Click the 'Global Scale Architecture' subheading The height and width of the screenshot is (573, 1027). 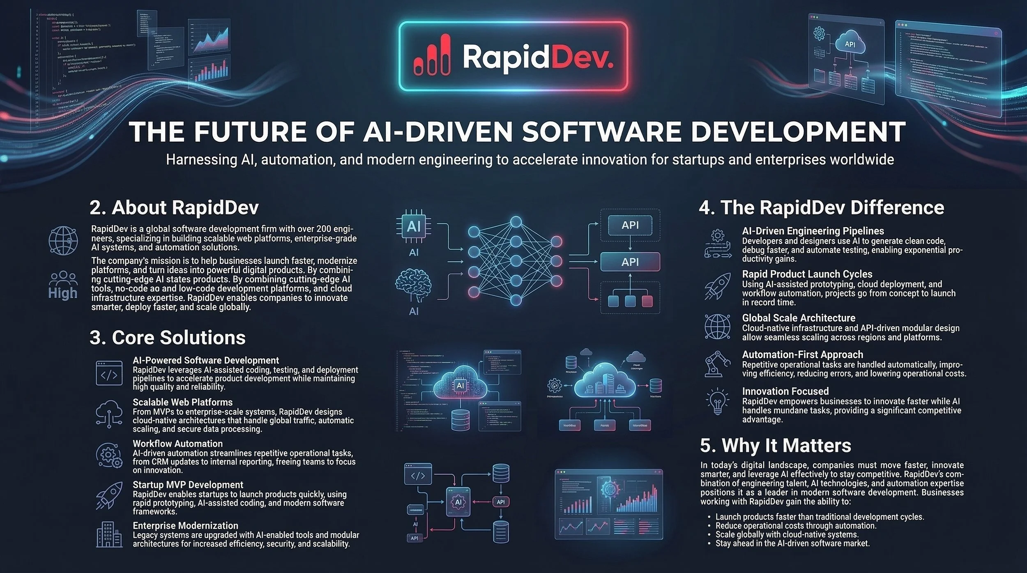(x=799, y=318)
